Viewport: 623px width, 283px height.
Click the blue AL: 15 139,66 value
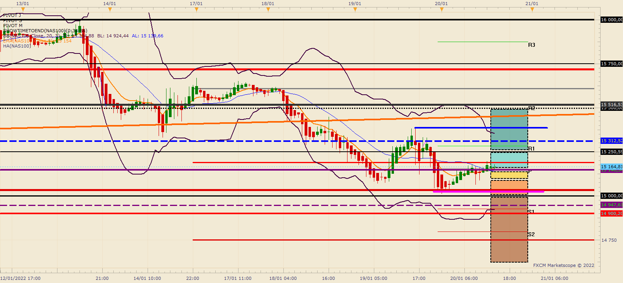tap(148, 36)
